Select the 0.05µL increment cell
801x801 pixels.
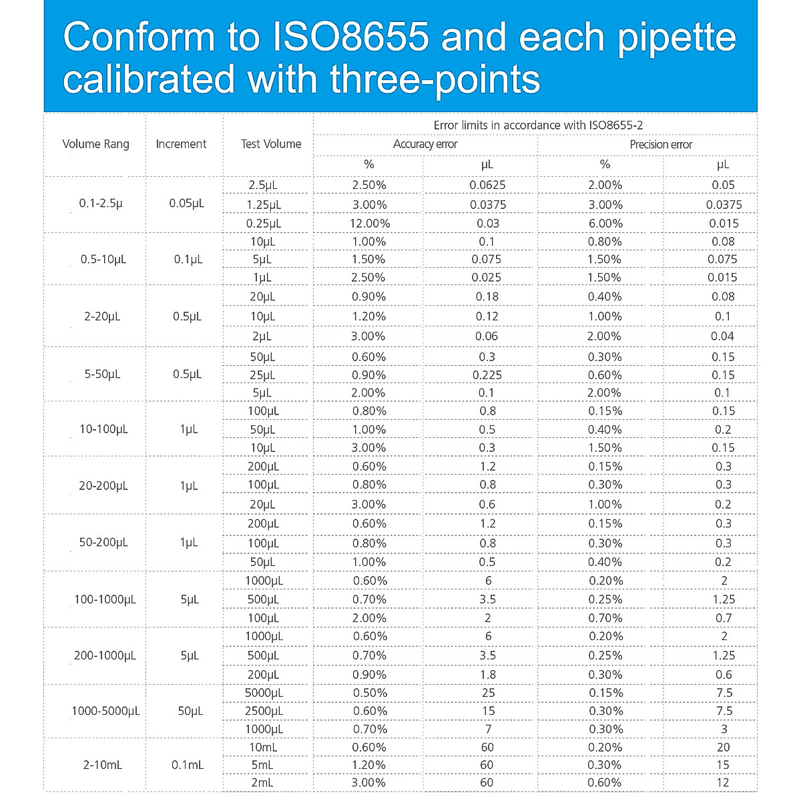pyautogui.click(x=186, y=204)
